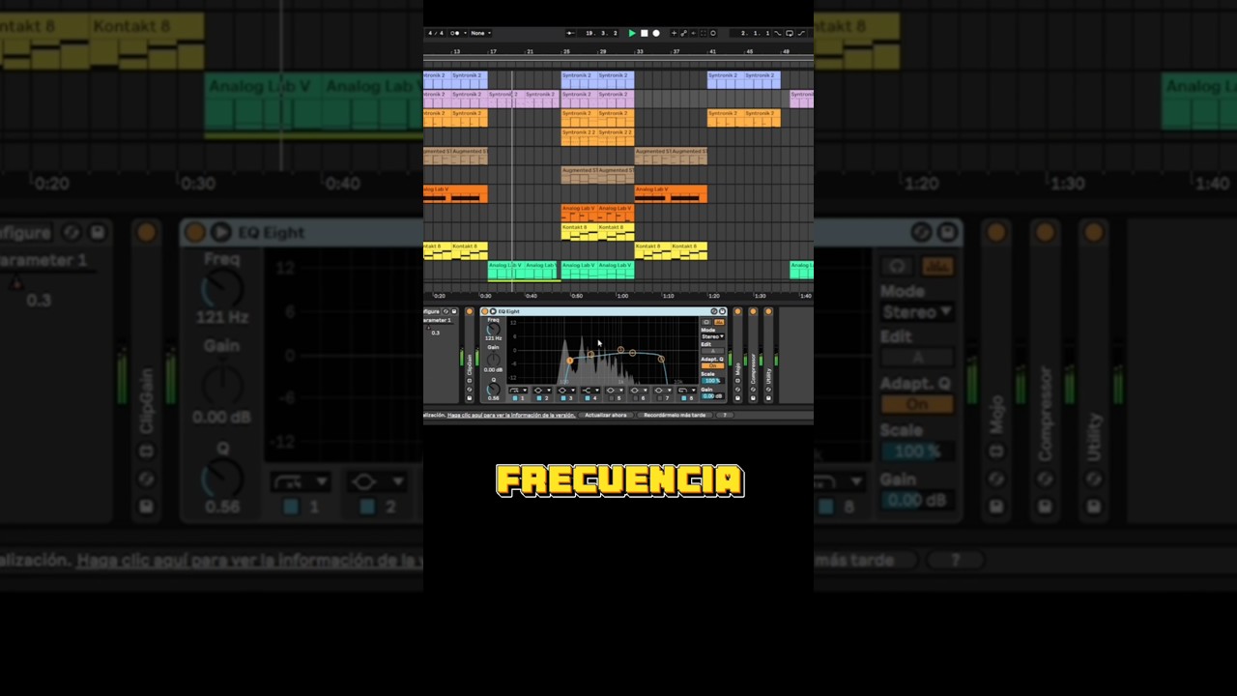The height and width of the screenshot is (696, 1237).
Task: Start playback with the green Play button
Action: [632, 33]
